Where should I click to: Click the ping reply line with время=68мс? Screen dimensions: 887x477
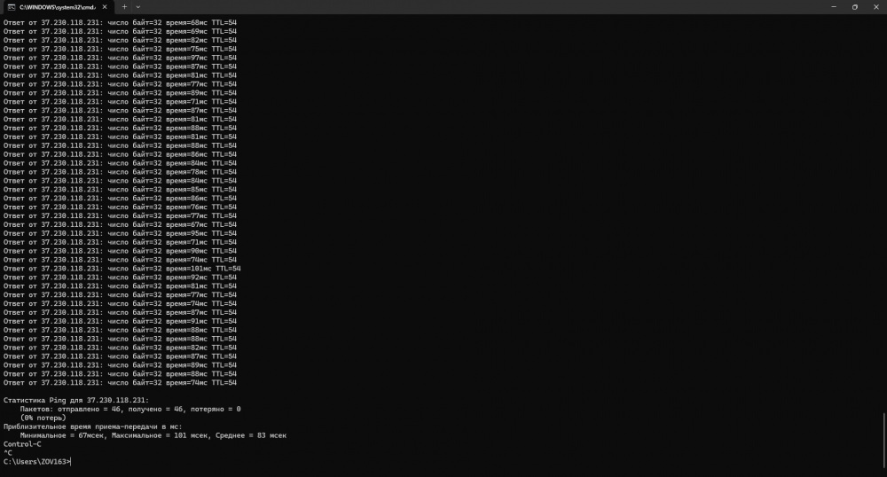coord(120,22)
